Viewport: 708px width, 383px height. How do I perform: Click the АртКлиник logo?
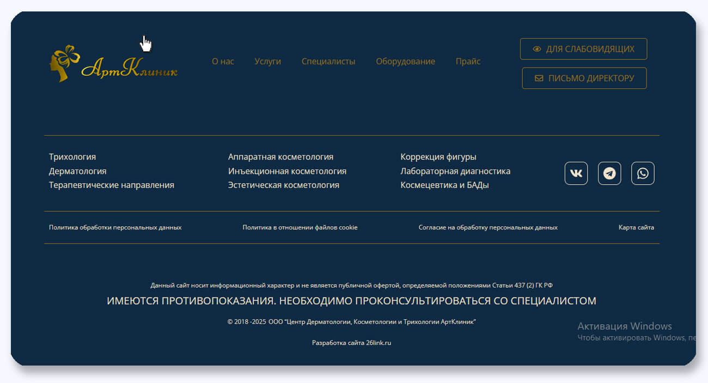pos(113,64)
